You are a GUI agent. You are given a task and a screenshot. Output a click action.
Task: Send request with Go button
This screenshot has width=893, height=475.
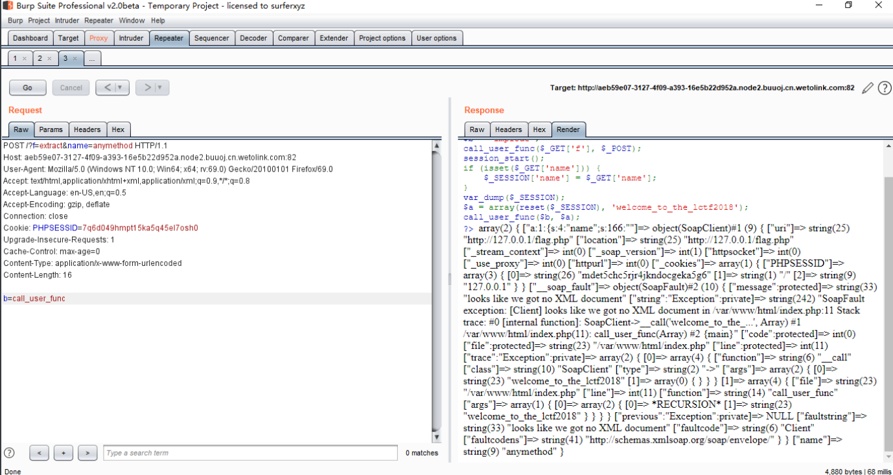27,87
